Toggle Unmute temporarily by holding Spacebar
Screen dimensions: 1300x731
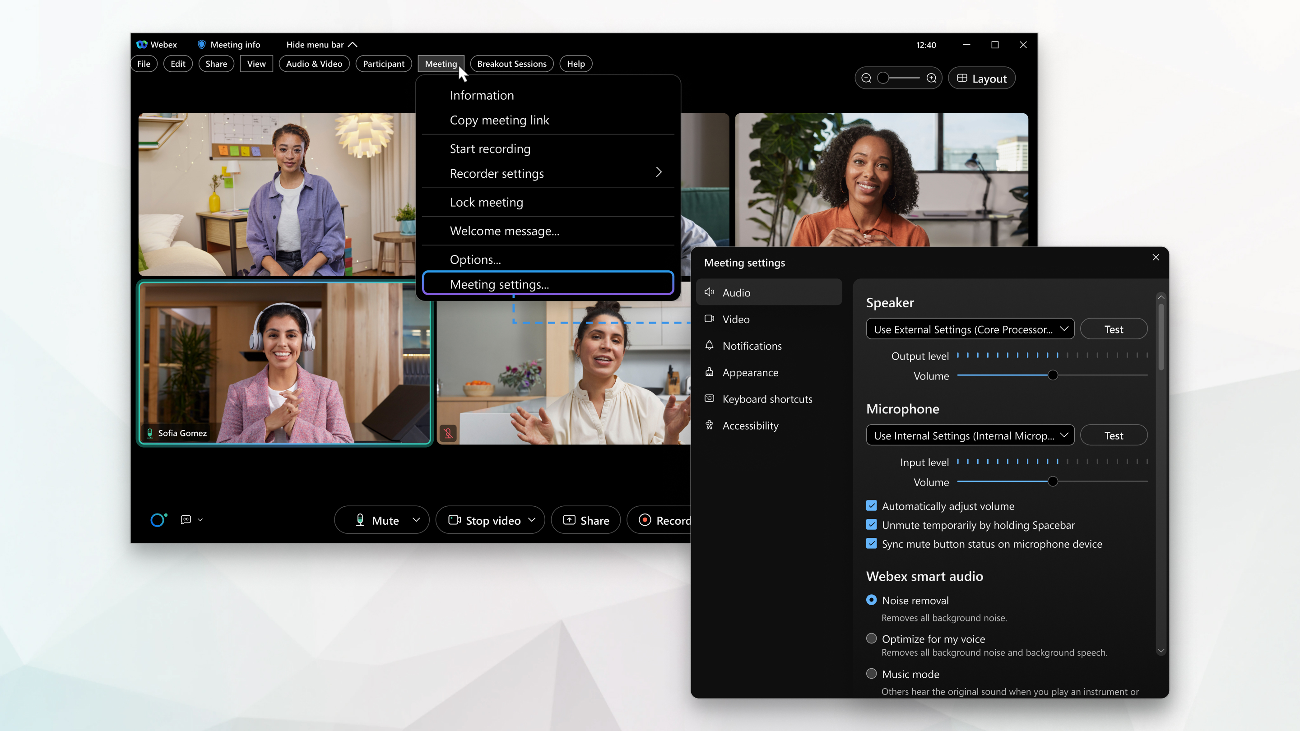click(x=871, y=525)
